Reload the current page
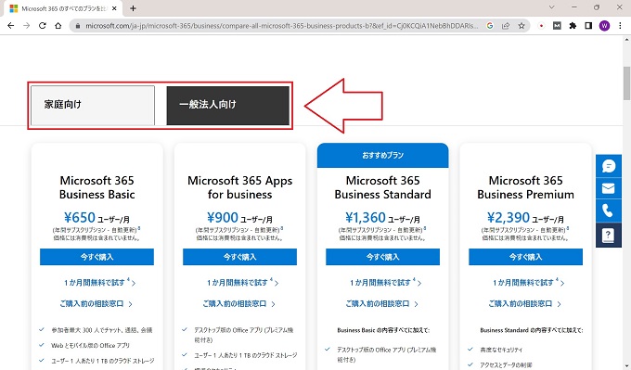This screenshot has width=631, height=370. (43, 25)
